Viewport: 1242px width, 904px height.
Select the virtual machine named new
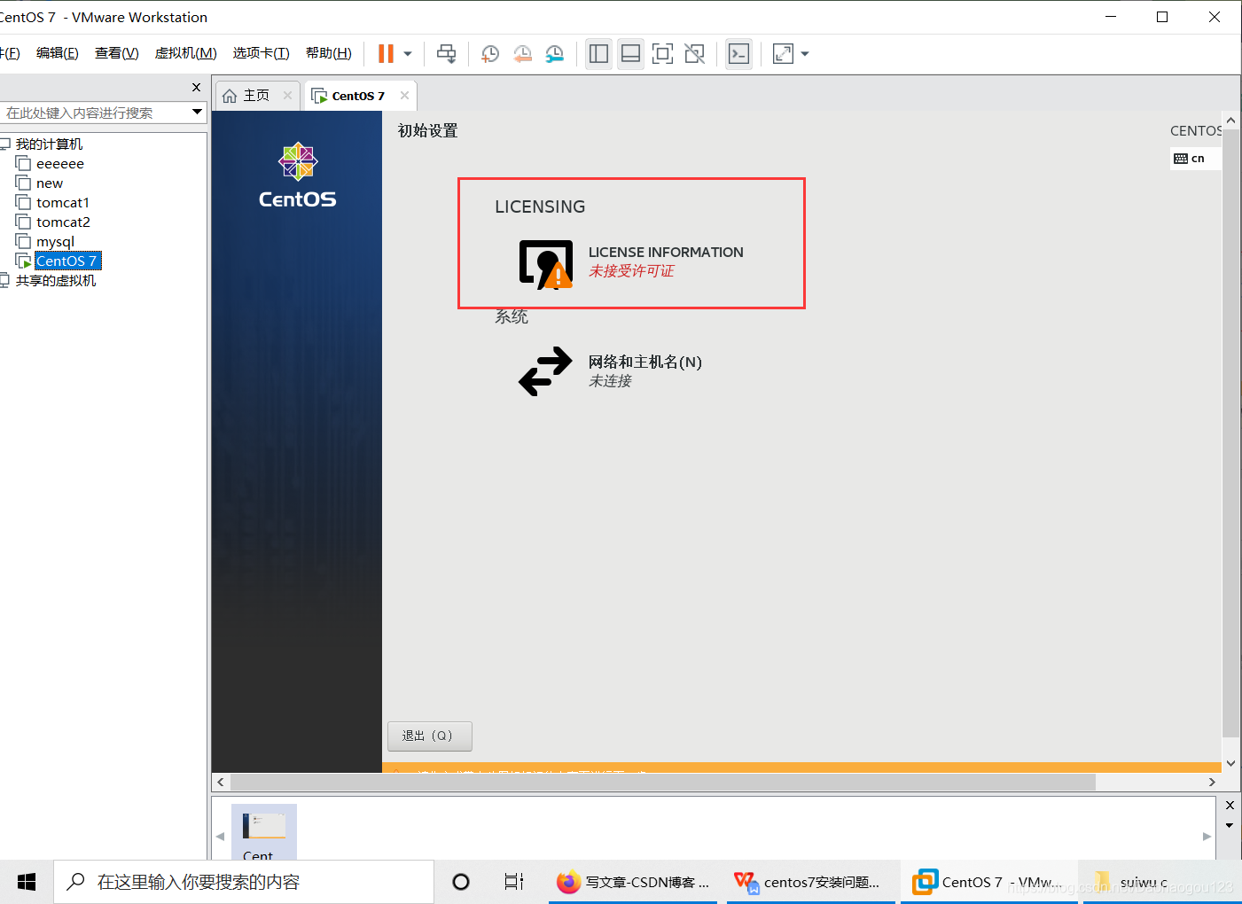[x=50, y=183]
